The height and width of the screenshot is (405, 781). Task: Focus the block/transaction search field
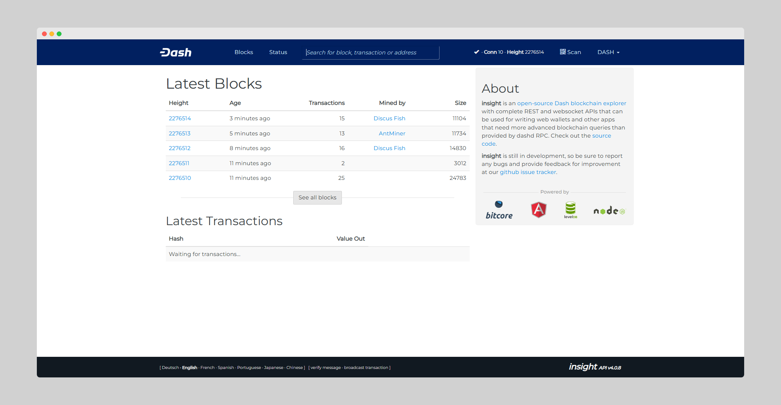(x=370, y=53)
